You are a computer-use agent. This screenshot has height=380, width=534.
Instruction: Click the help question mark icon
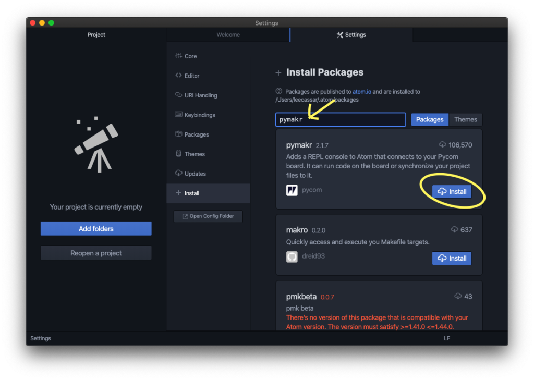pyautogui.click(x=279, y=91)
